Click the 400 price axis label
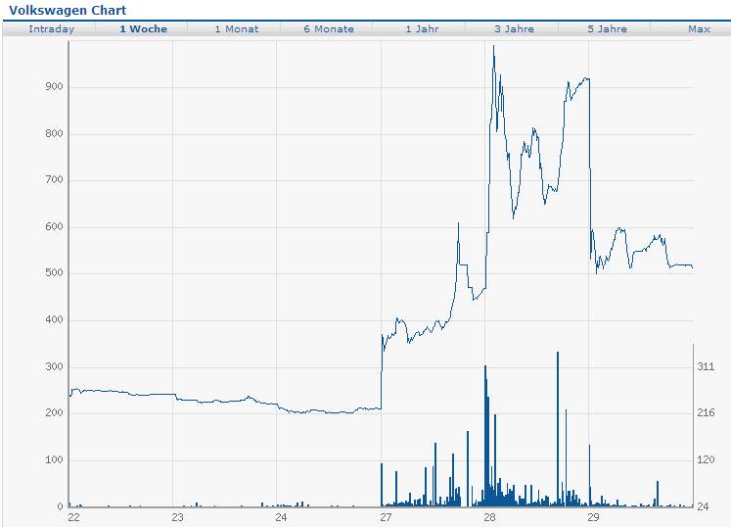 point(54,319)
